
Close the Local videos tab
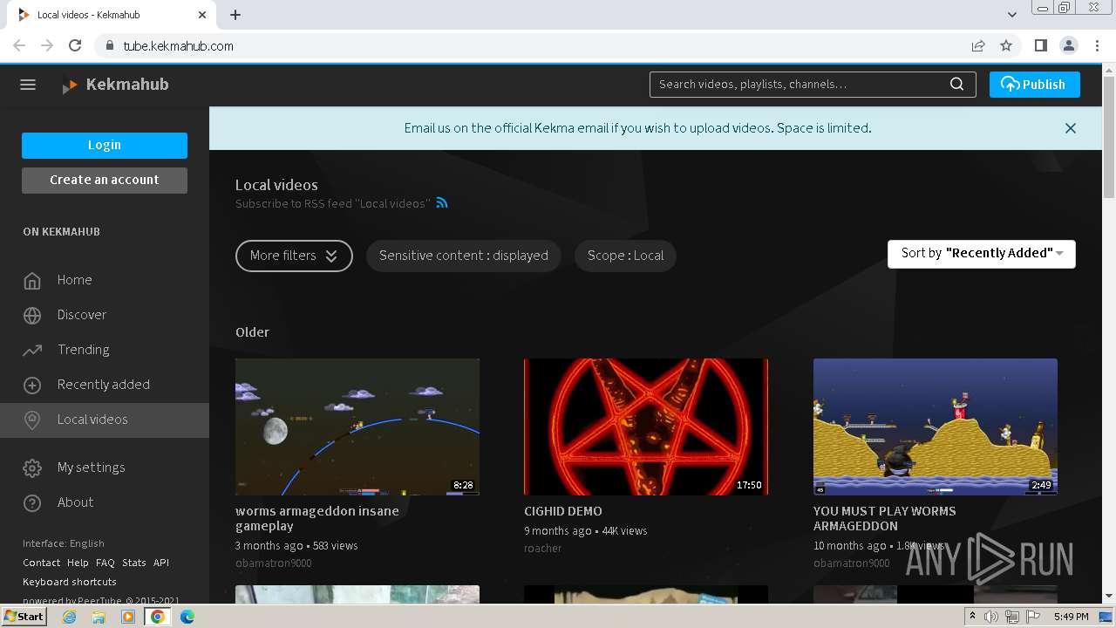coord(202,15)
